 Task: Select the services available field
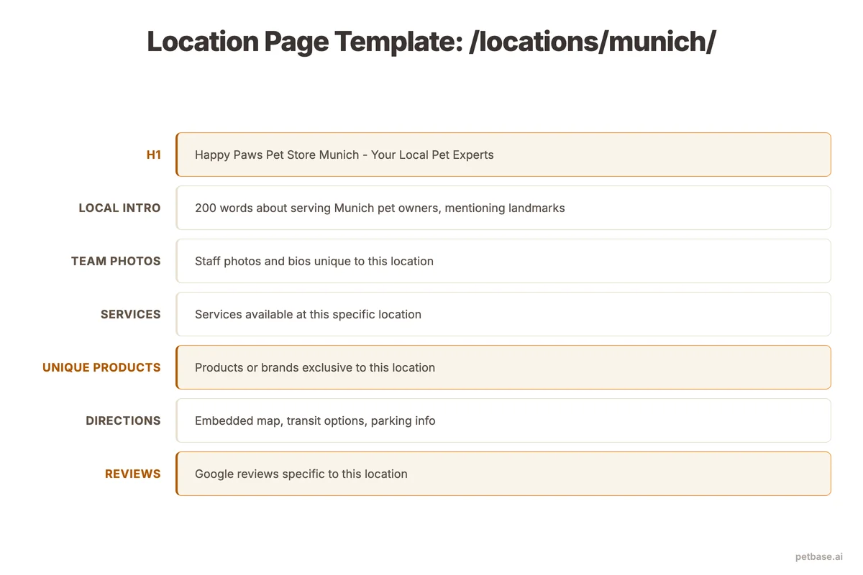point(503,314)
